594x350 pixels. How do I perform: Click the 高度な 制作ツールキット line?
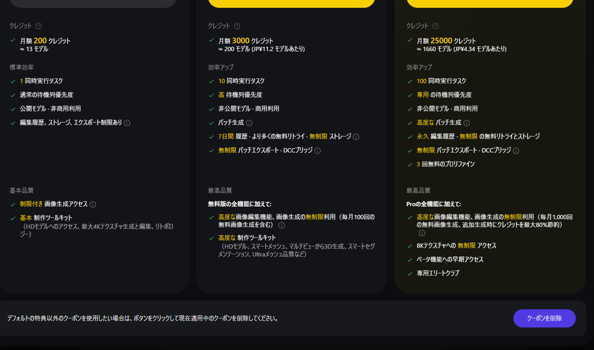(x=247, y=238)
